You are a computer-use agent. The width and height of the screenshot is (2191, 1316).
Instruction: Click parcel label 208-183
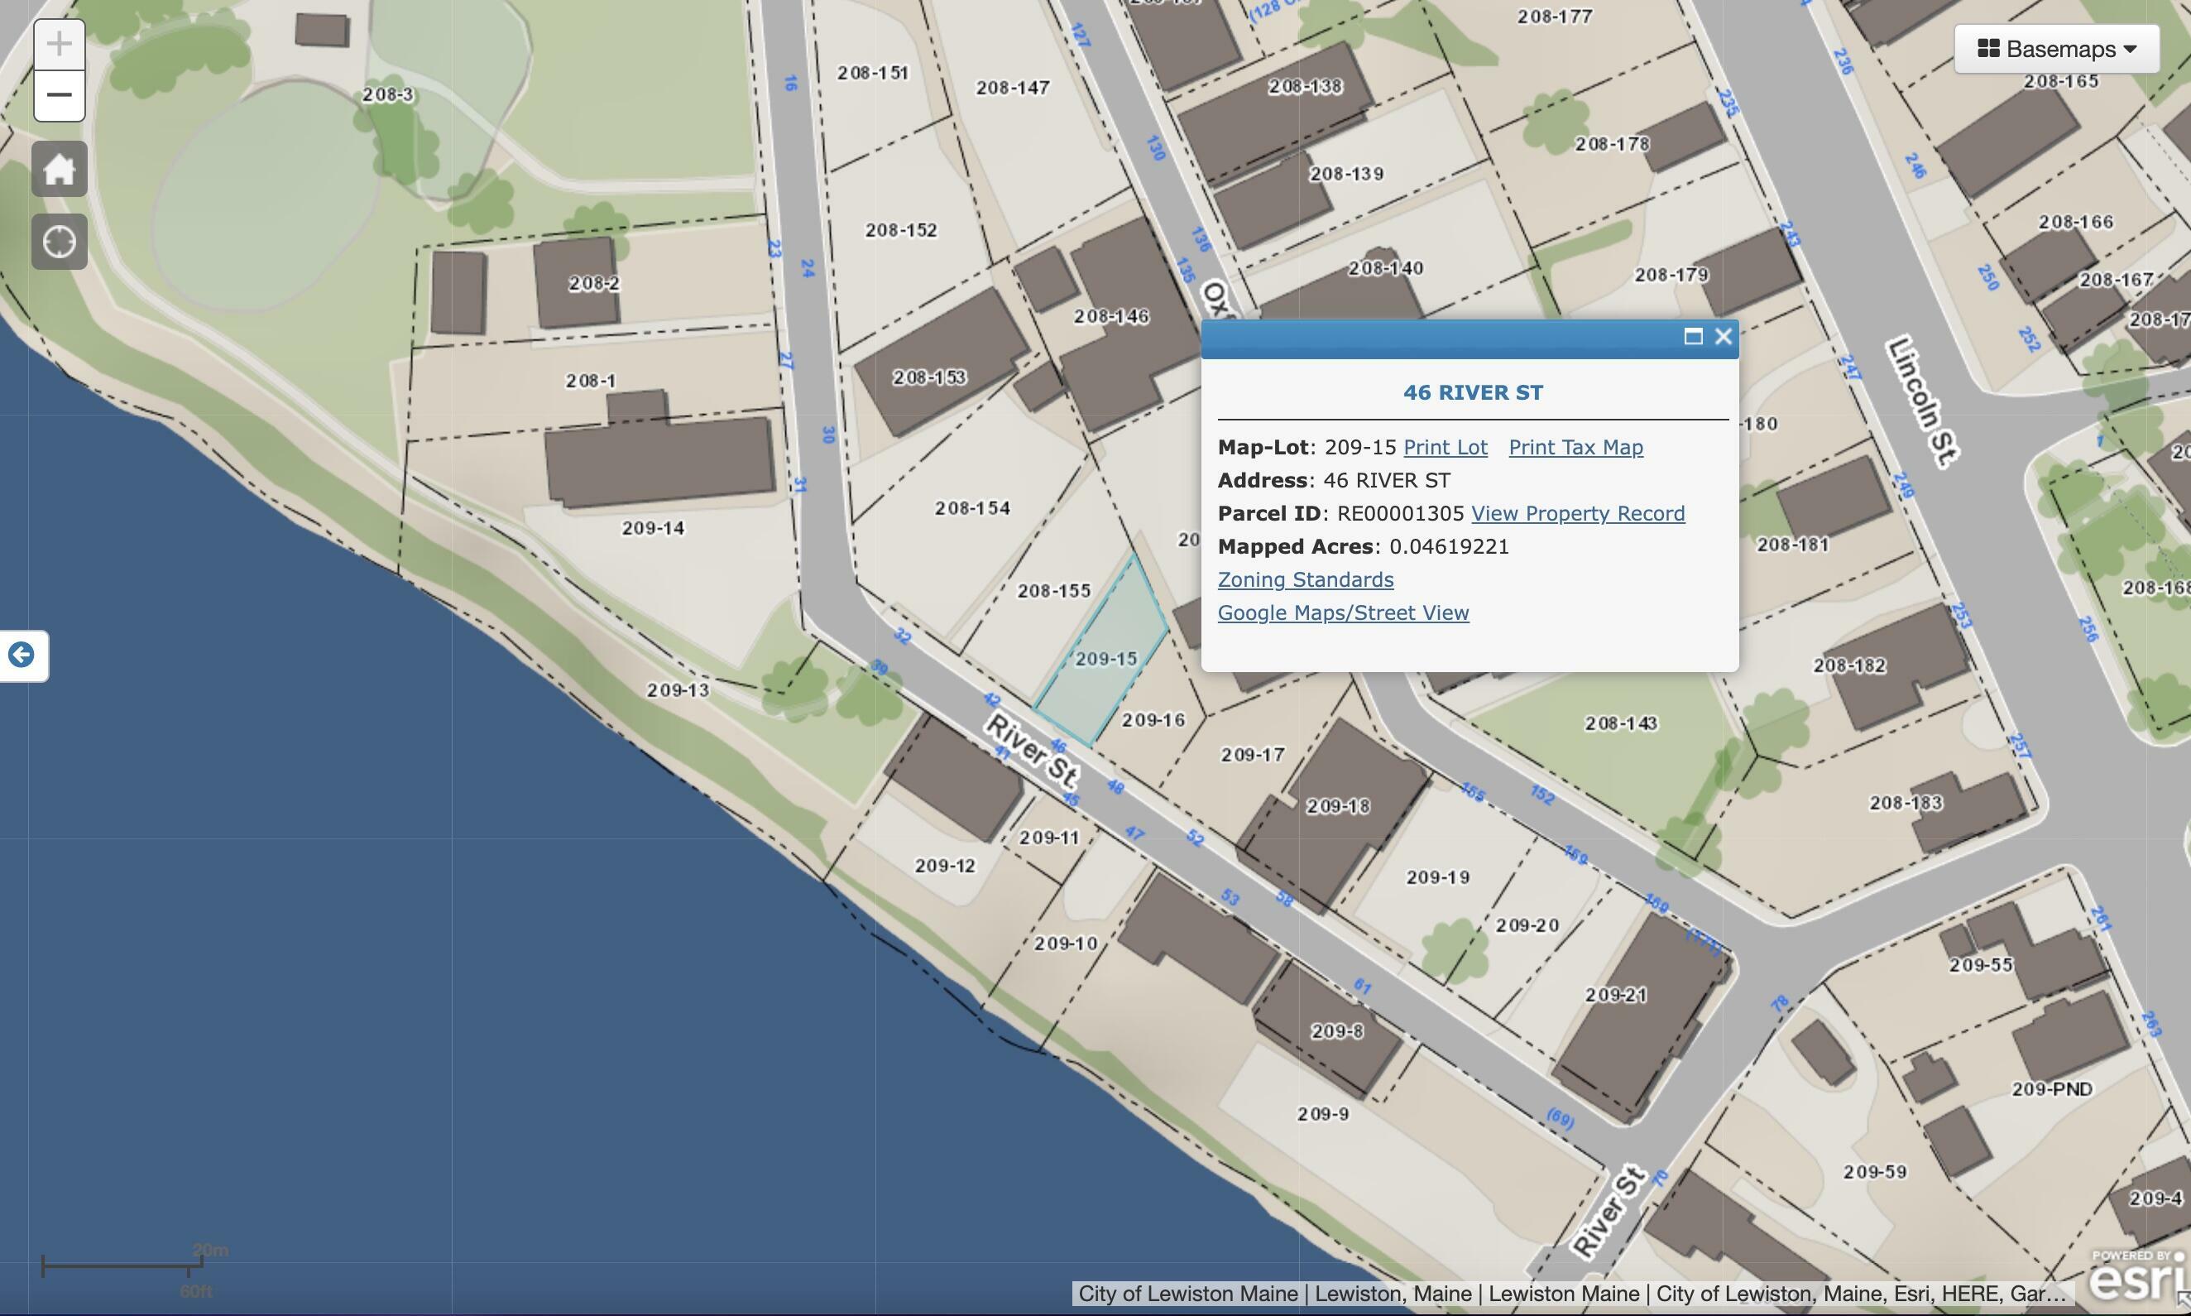(x=1906, y=803)
